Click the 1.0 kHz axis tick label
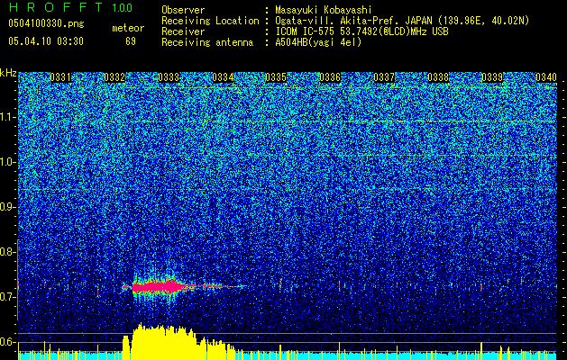Viewport: 567px width, 360px height. pyautogui.click(x=8, y=162)
